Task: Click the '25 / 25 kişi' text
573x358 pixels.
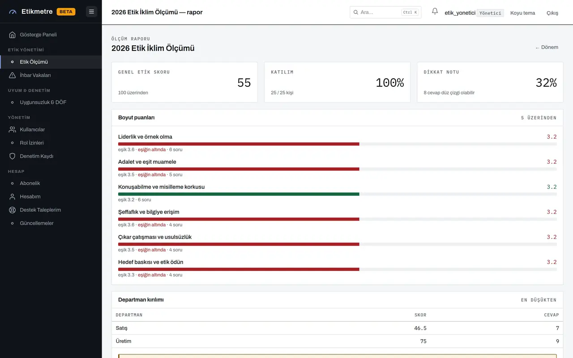Action: pos(282,93)
